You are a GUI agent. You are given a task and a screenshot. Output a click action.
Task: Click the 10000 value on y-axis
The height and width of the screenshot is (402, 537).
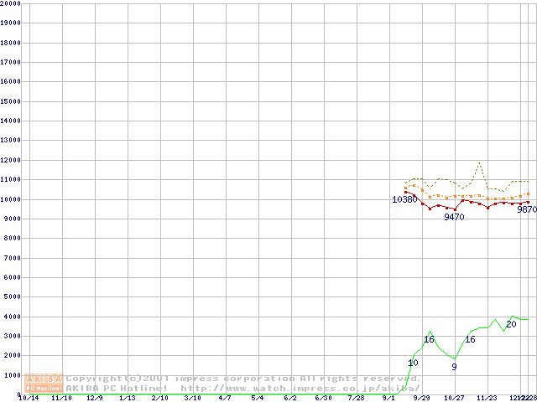(10, 199)
